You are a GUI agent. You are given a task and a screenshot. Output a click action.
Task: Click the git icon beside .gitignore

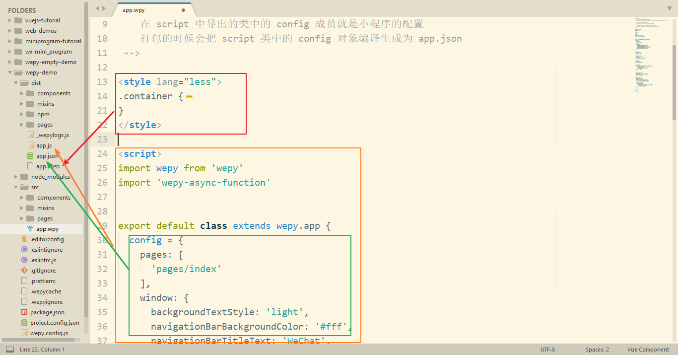(x=24, y=271)
